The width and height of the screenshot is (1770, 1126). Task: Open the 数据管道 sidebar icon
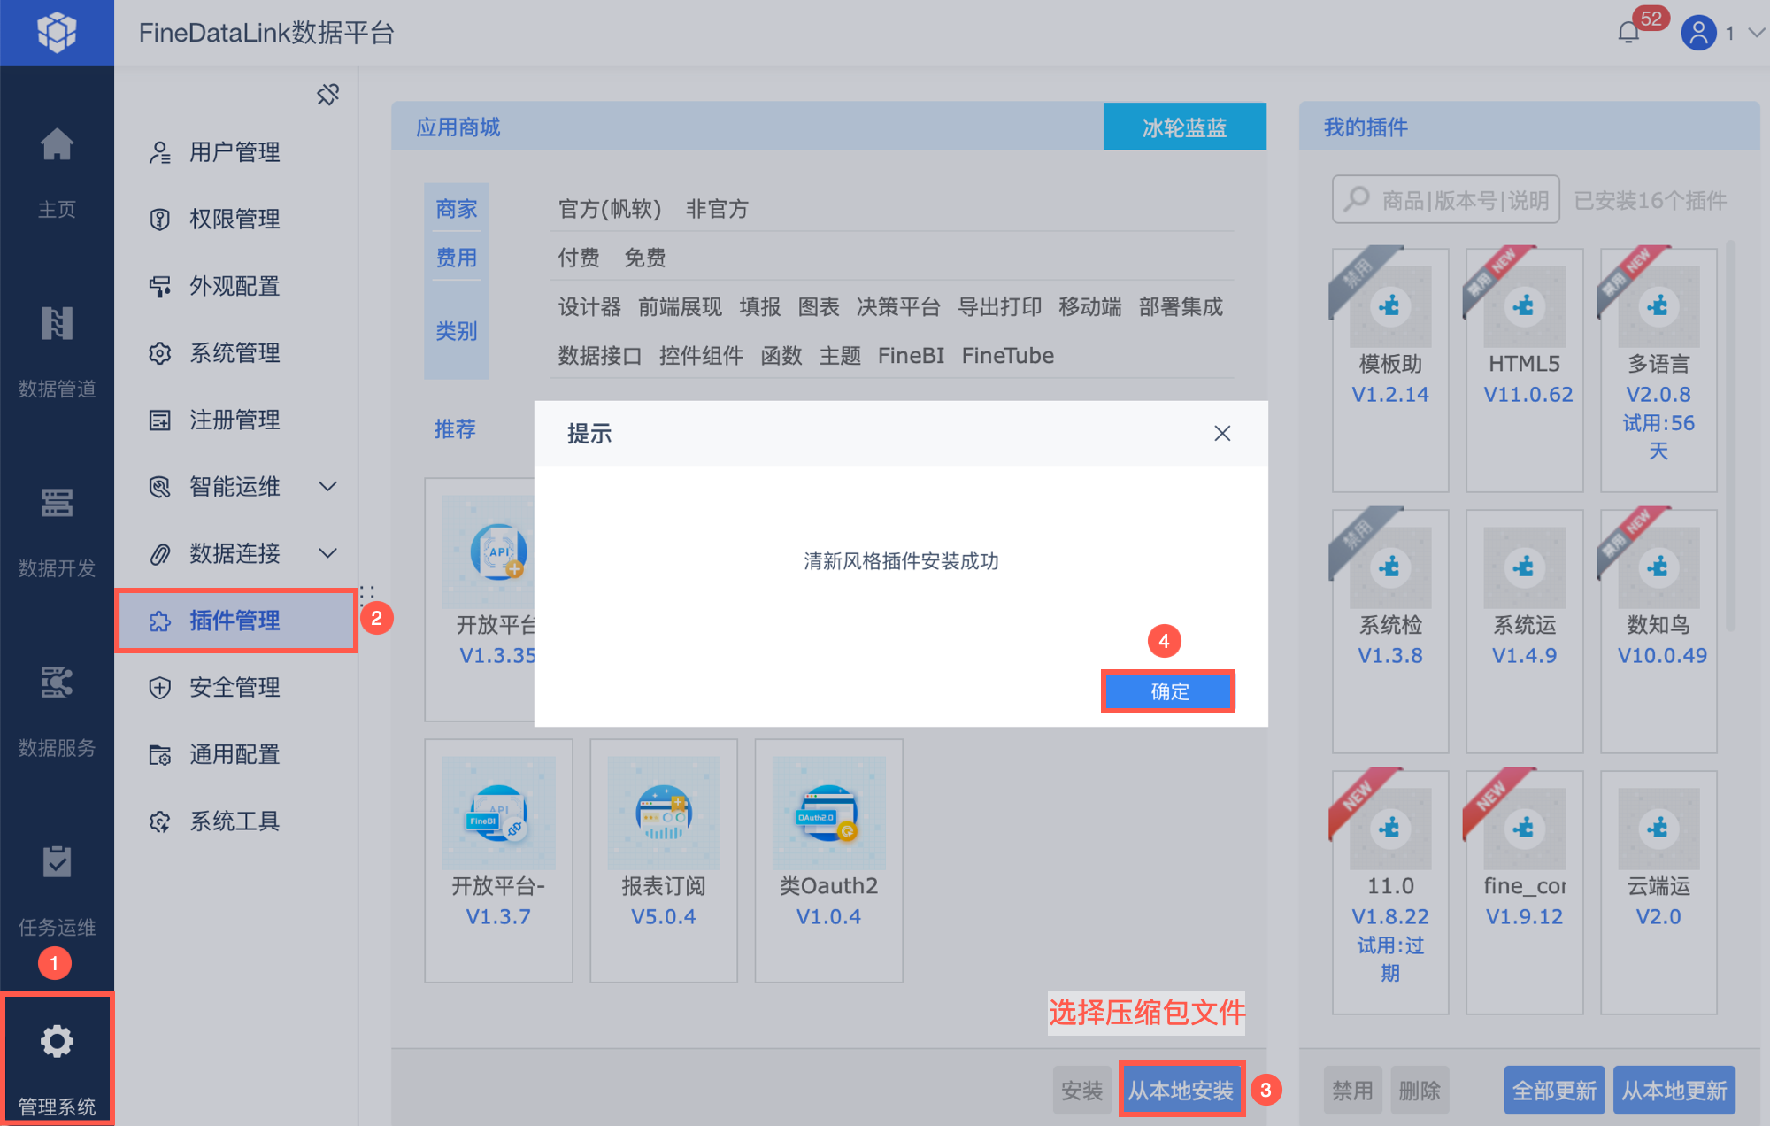tap(57, 324)
